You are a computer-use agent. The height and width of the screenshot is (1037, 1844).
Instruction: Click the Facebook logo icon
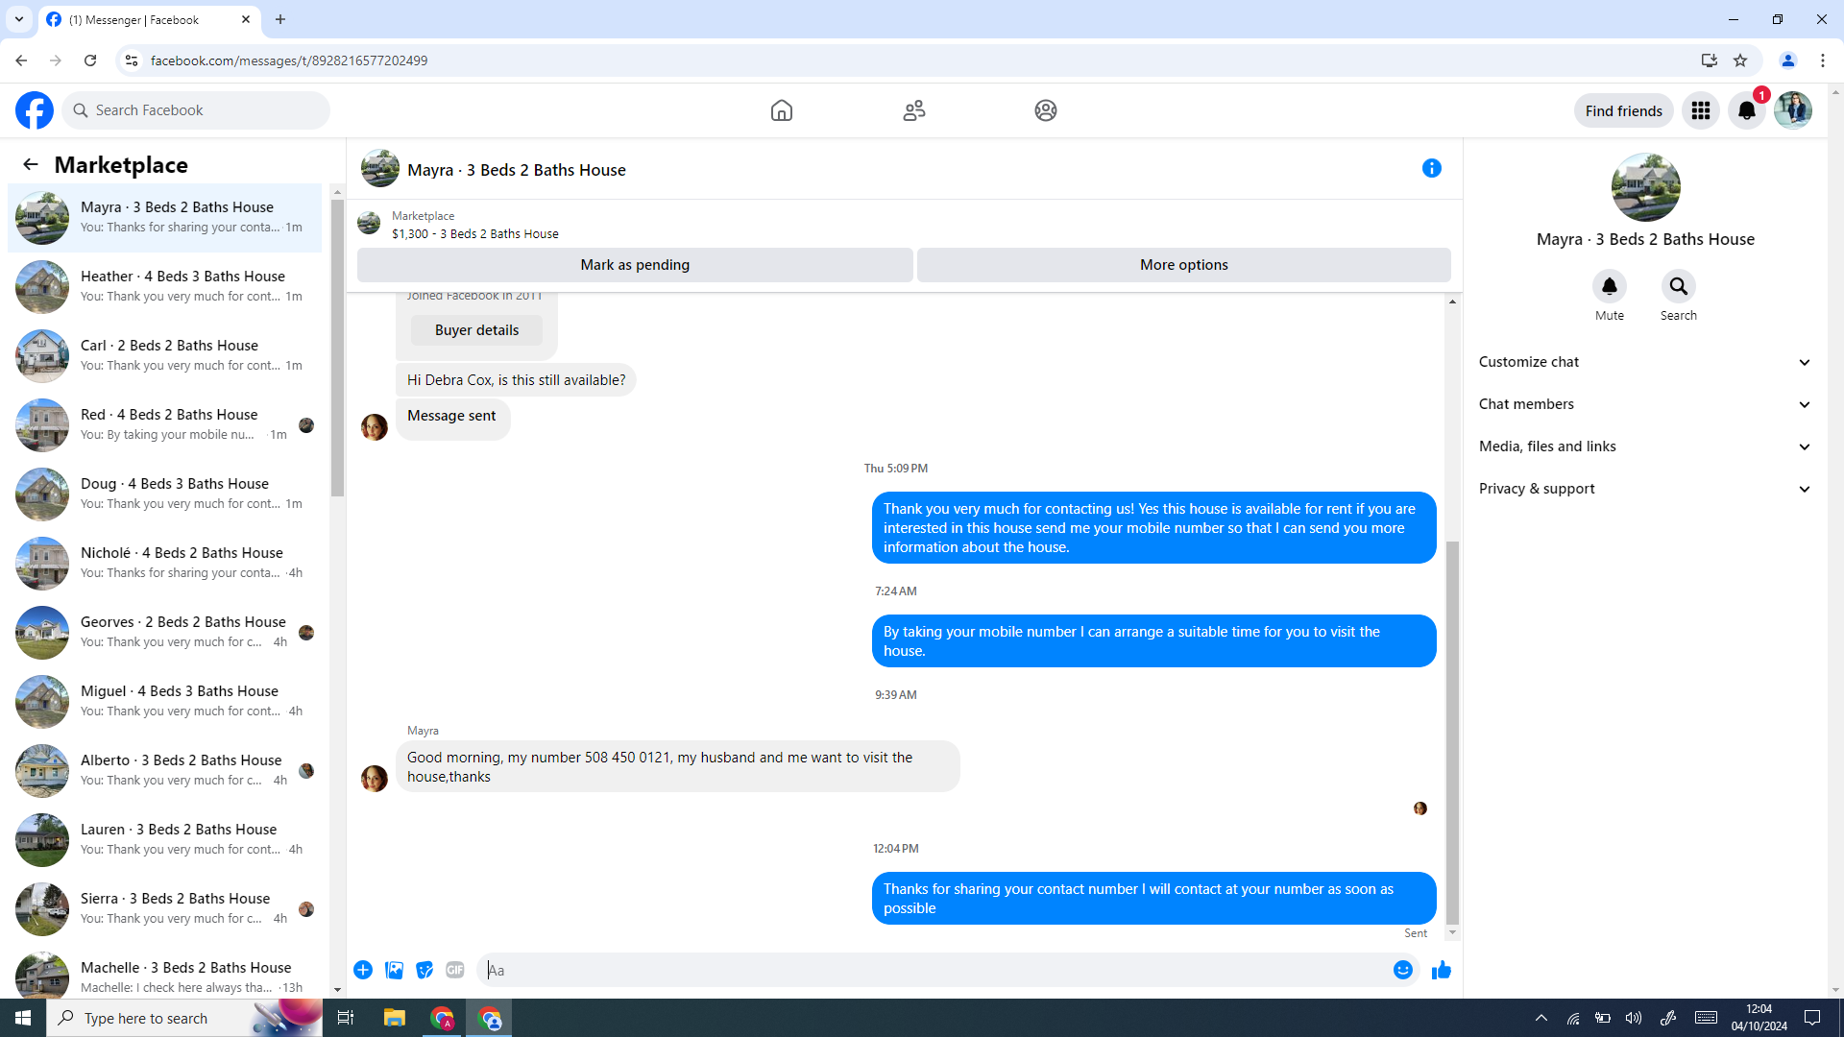coord(35,110)
